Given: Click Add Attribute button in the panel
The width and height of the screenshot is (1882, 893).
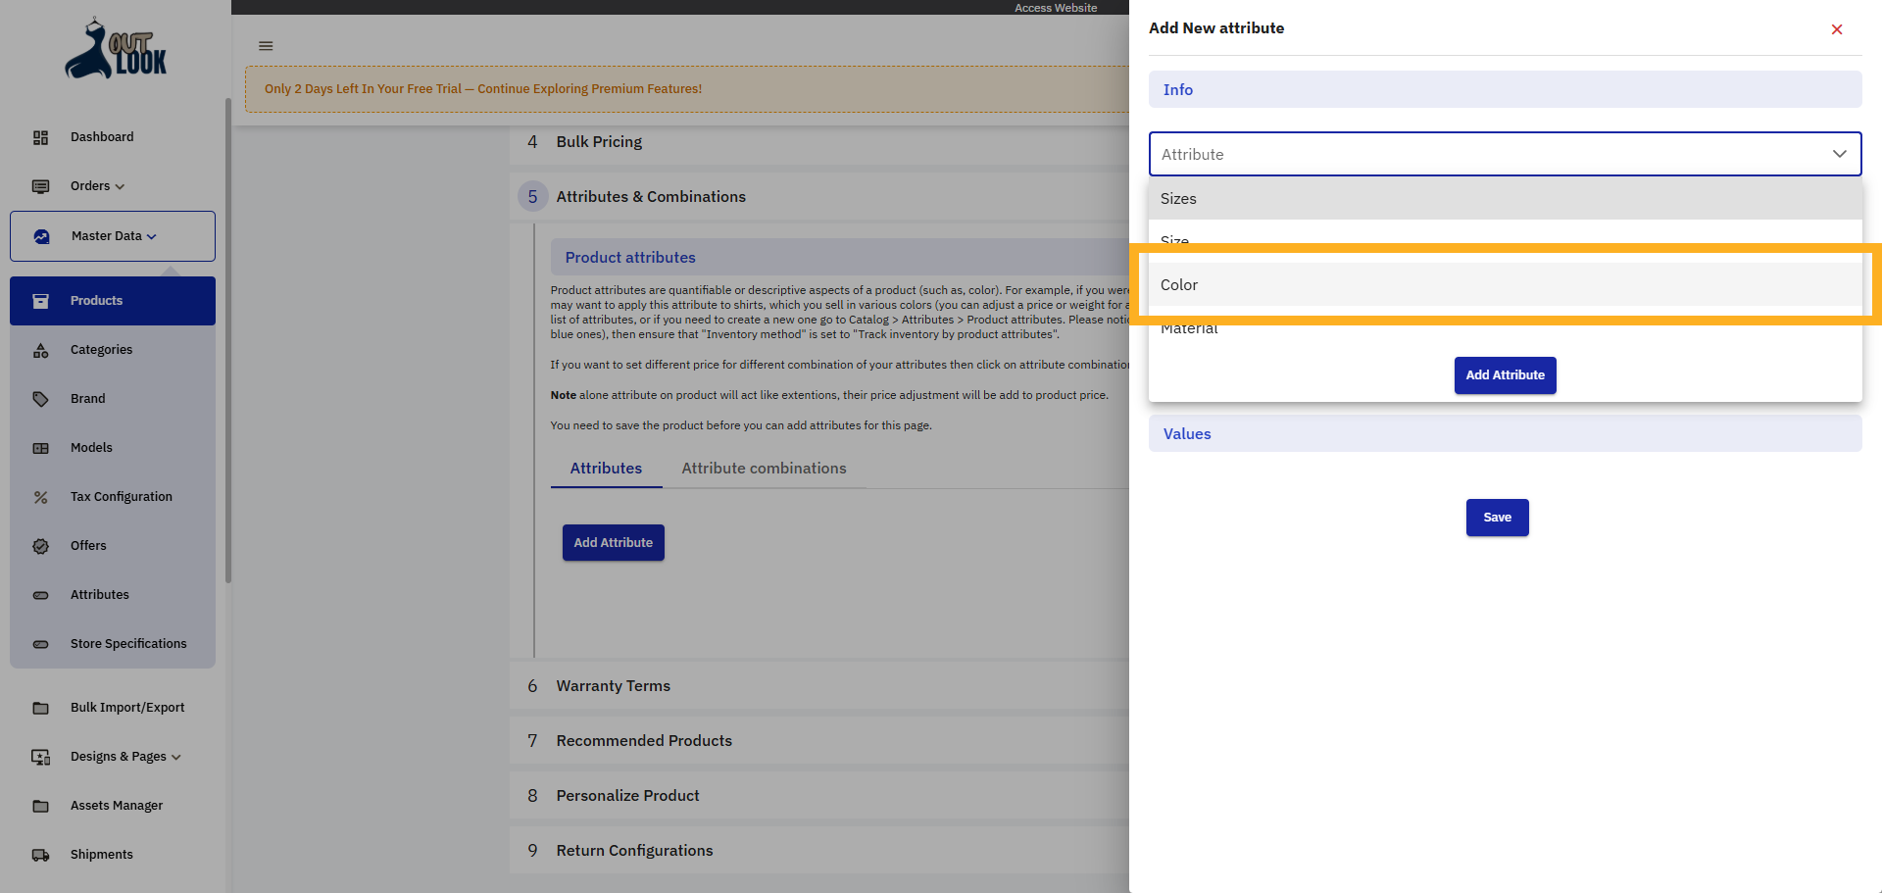Looking at the screenshot, I should coord(1505,375).
